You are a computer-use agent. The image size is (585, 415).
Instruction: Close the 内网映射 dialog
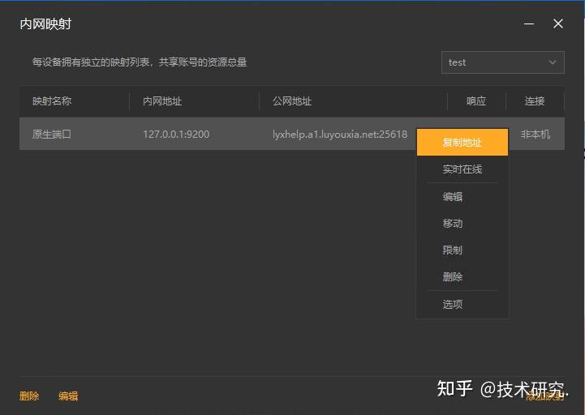point(558,24)
